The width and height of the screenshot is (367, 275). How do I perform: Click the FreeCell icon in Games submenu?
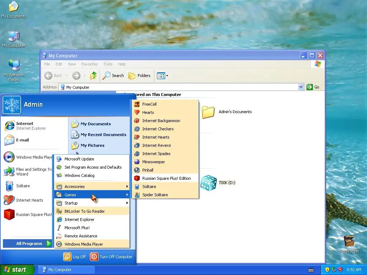point(137,104)
